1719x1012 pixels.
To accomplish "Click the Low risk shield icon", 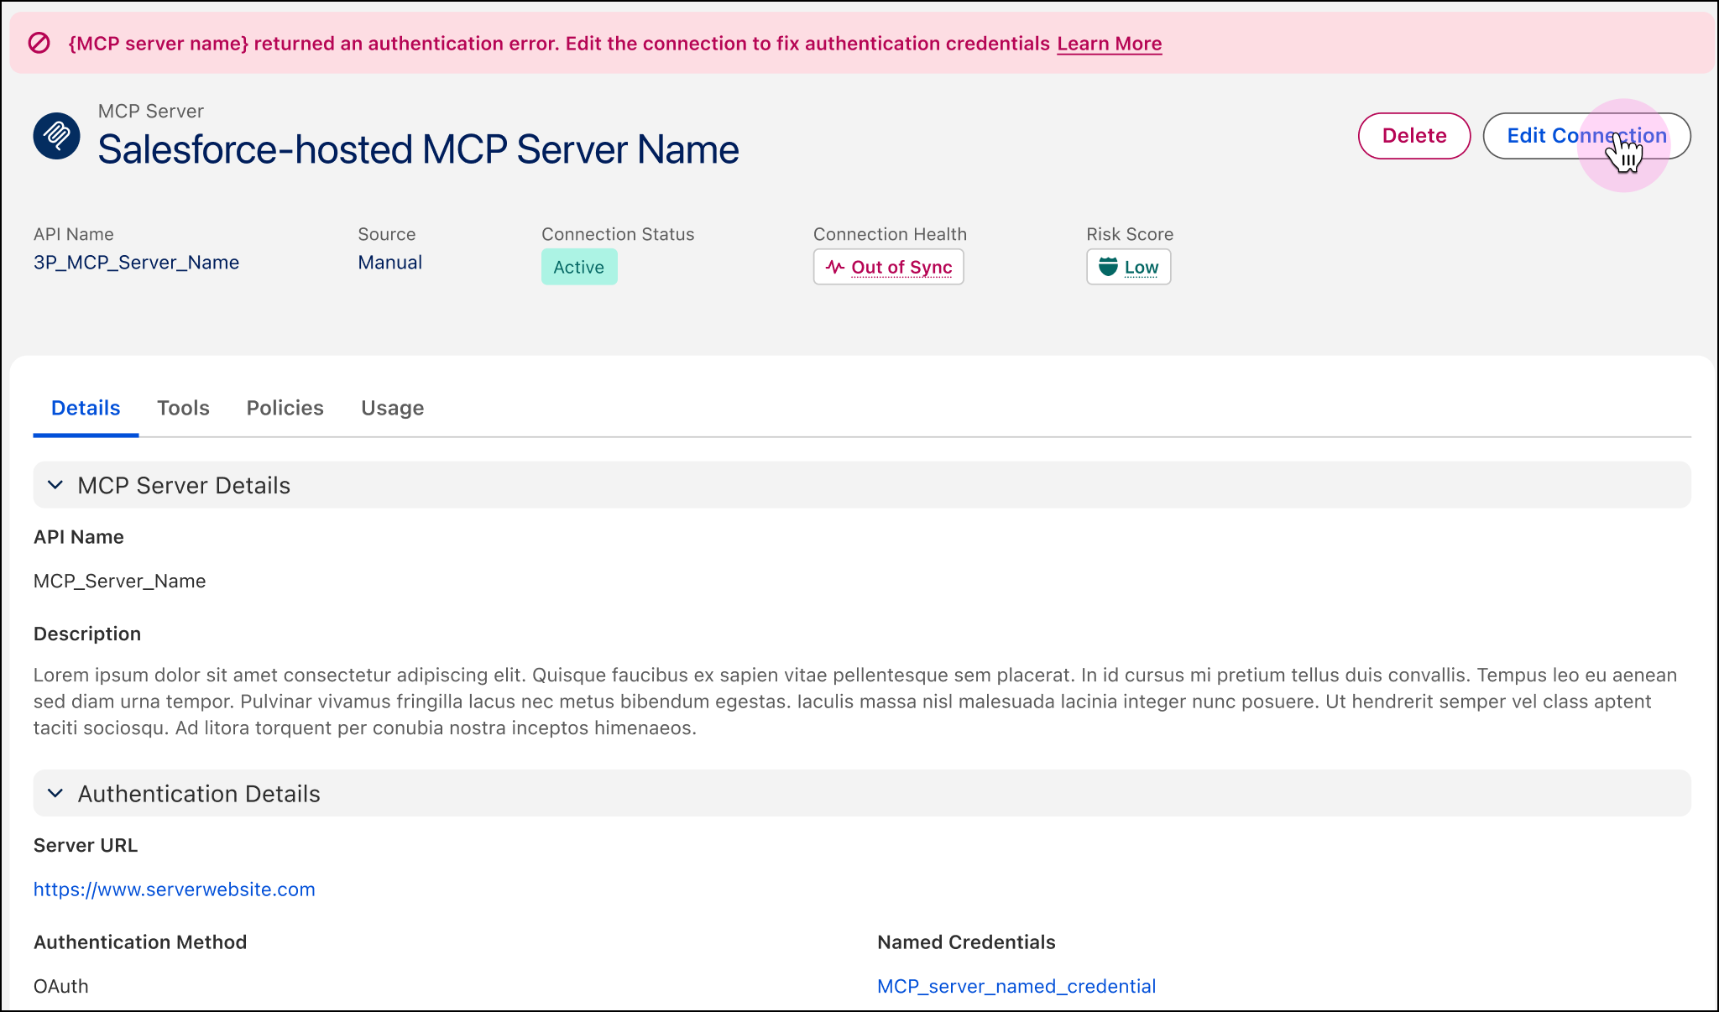I will pyautogui.click(x=1108, y=267).
